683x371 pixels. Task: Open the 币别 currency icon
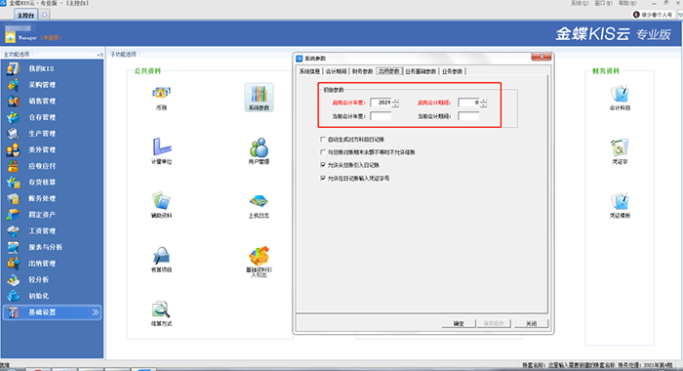coord(161,98)
